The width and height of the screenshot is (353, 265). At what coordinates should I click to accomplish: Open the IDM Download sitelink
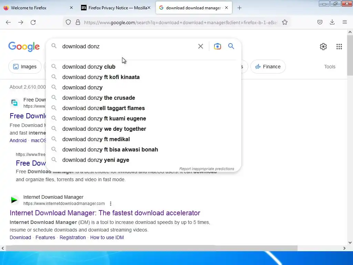(x=20, y=237)
